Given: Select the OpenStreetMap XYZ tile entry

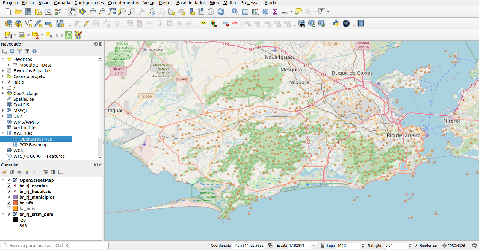Looking at the screenshot, I should (36, 139).
